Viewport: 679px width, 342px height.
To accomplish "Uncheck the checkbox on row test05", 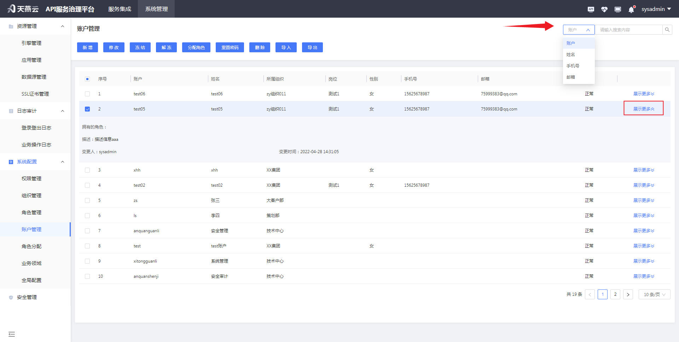I will 87,109.
